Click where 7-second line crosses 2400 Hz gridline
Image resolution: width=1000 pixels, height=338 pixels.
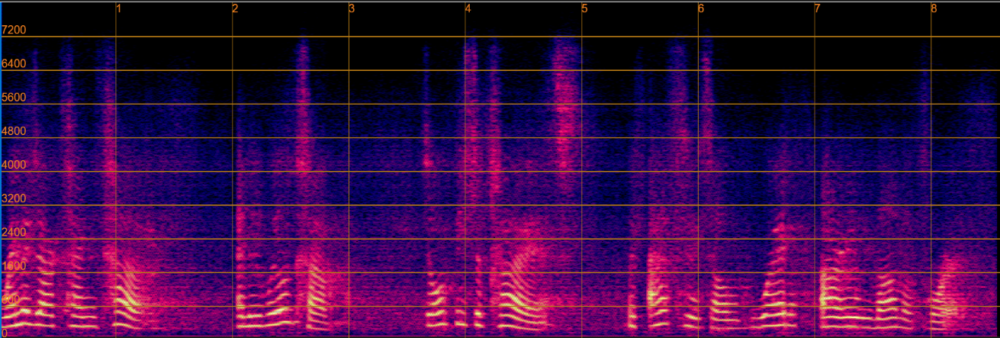[x=815, y=240]
